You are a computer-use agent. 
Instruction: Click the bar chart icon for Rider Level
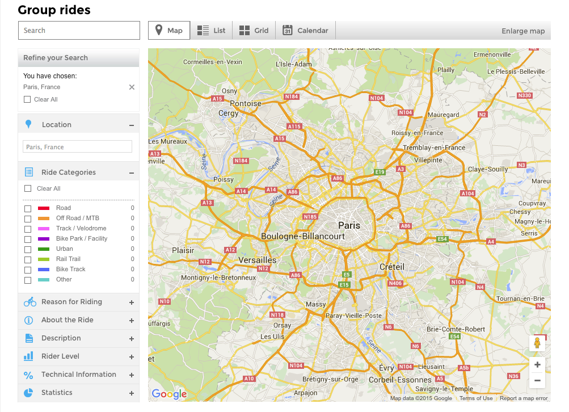tap(28, 356)
